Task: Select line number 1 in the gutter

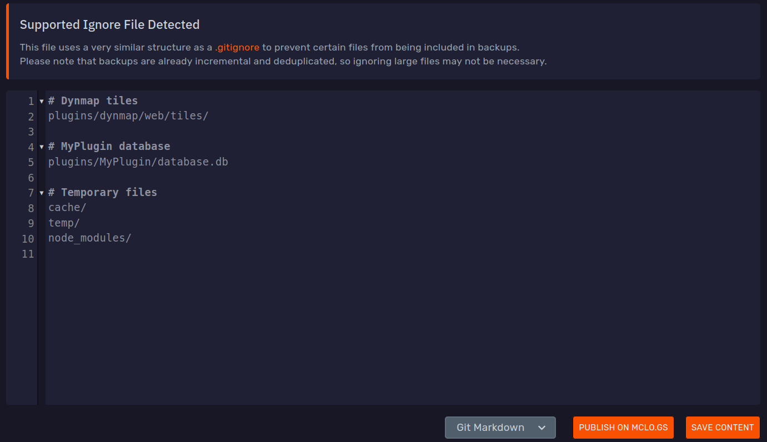Action: (31, 101)
